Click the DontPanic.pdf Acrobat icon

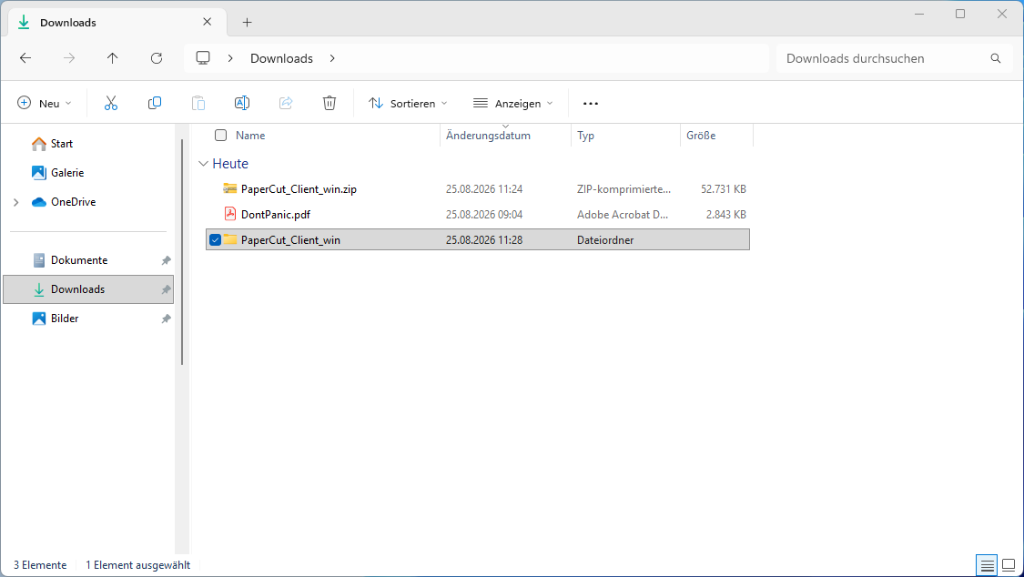230,214
